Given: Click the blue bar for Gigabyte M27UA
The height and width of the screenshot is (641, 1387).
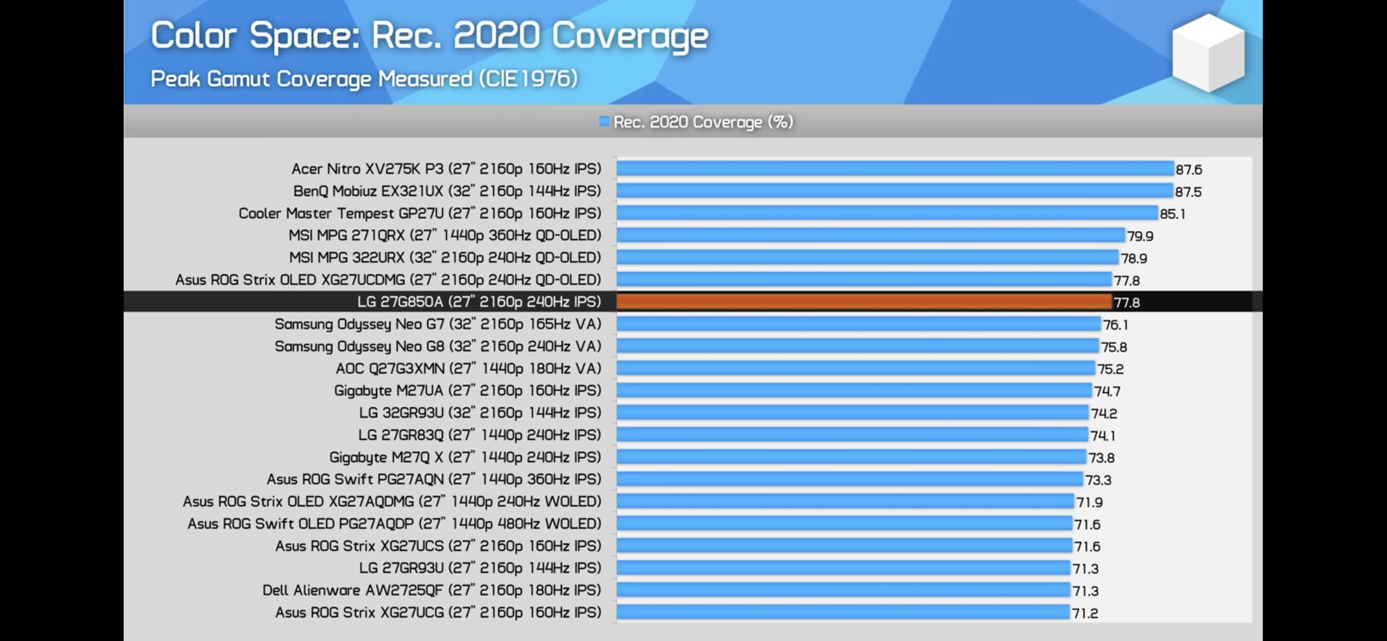Looking at the screenshot, I should pyautogui.click(x=855, y=390).
